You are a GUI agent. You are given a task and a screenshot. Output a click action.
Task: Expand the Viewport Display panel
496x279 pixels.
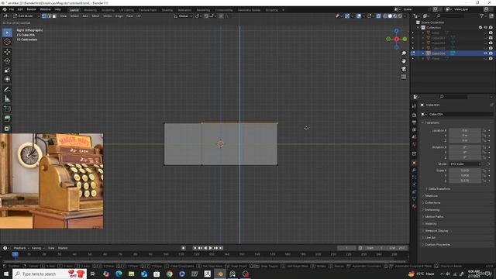pos(436,231)
